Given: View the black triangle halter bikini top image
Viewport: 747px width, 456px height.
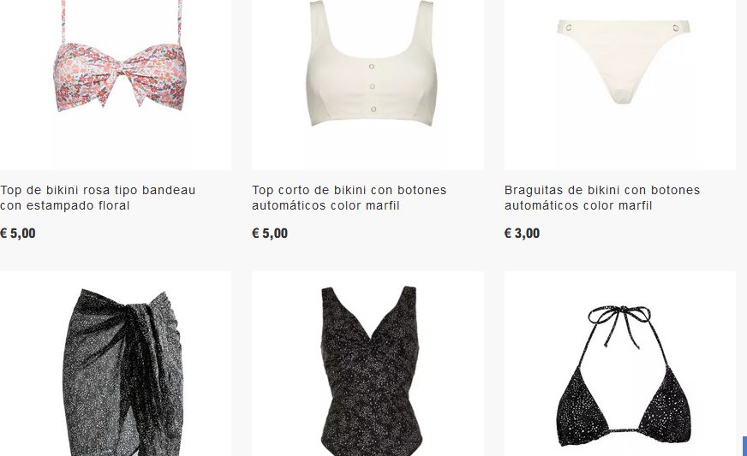Looking at the screenshot, I should [620, 364].
